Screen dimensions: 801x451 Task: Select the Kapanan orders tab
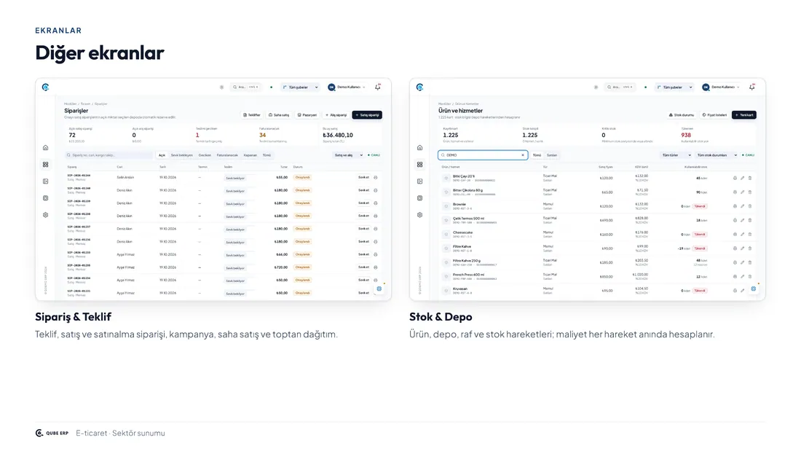point(250,155)
